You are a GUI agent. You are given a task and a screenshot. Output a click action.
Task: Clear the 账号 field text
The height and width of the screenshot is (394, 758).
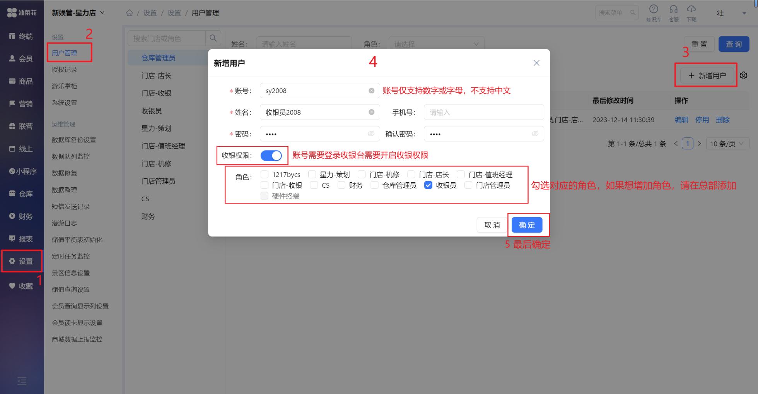pyautogui.click(x=371, y=91)
